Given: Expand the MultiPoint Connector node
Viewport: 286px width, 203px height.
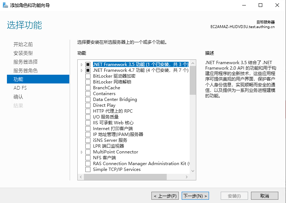Looking at the screenshot, I should pyautogui.click(x=82, y=152).
